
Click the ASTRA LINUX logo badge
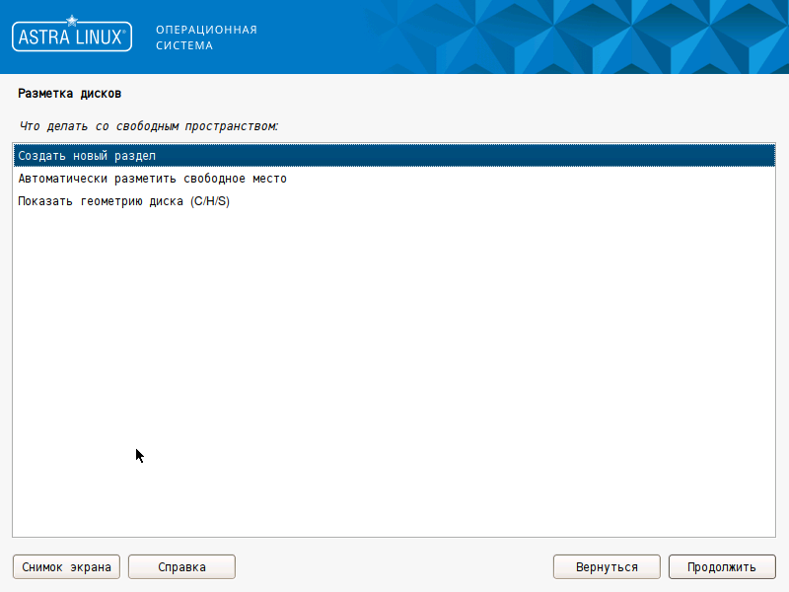pos(71,37)
